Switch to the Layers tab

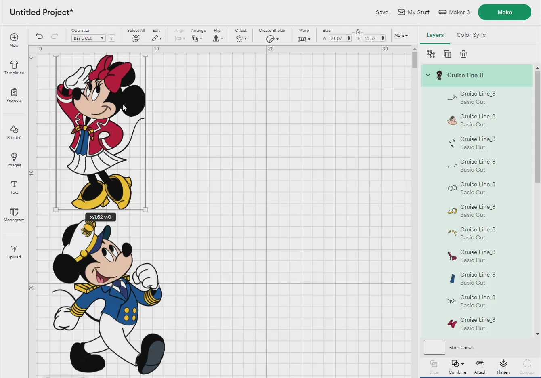click(x=435, y=35)
